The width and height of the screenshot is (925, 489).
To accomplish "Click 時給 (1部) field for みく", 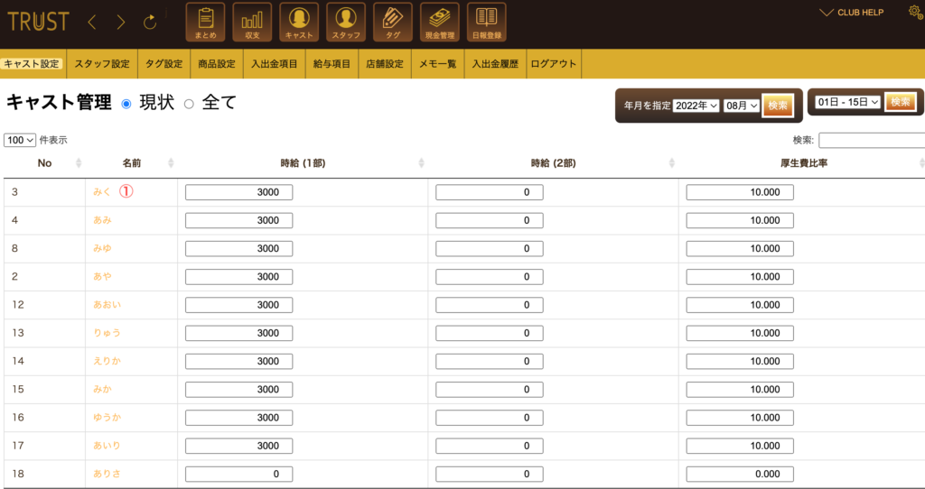I will 238,192.
